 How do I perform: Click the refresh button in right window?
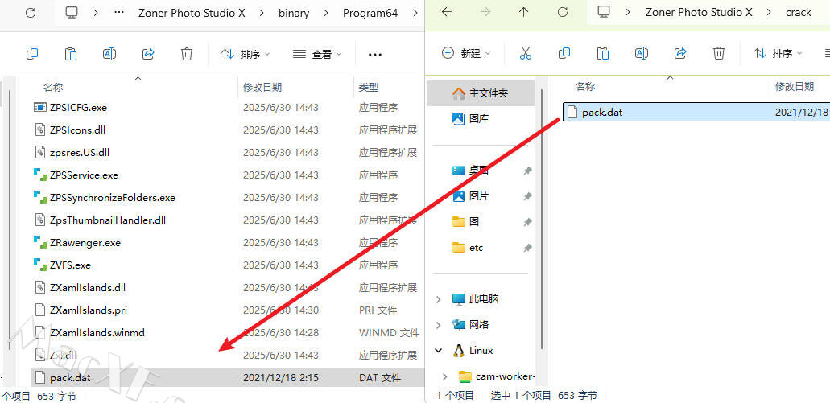pos(563,12)
